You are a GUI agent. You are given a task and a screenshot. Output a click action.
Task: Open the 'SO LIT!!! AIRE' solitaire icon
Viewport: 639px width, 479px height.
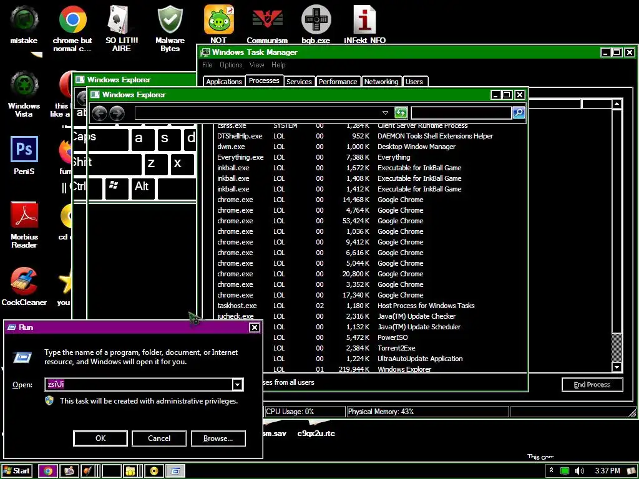[122, 29]
